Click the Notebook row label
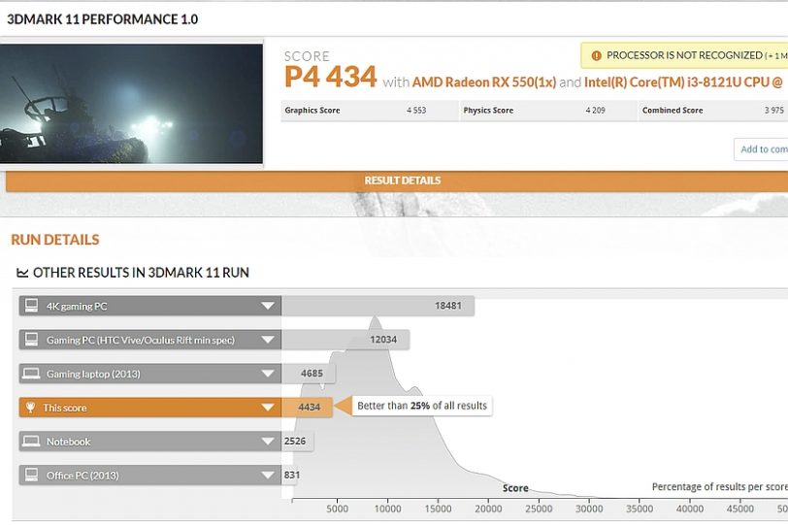 coord(68,442)
